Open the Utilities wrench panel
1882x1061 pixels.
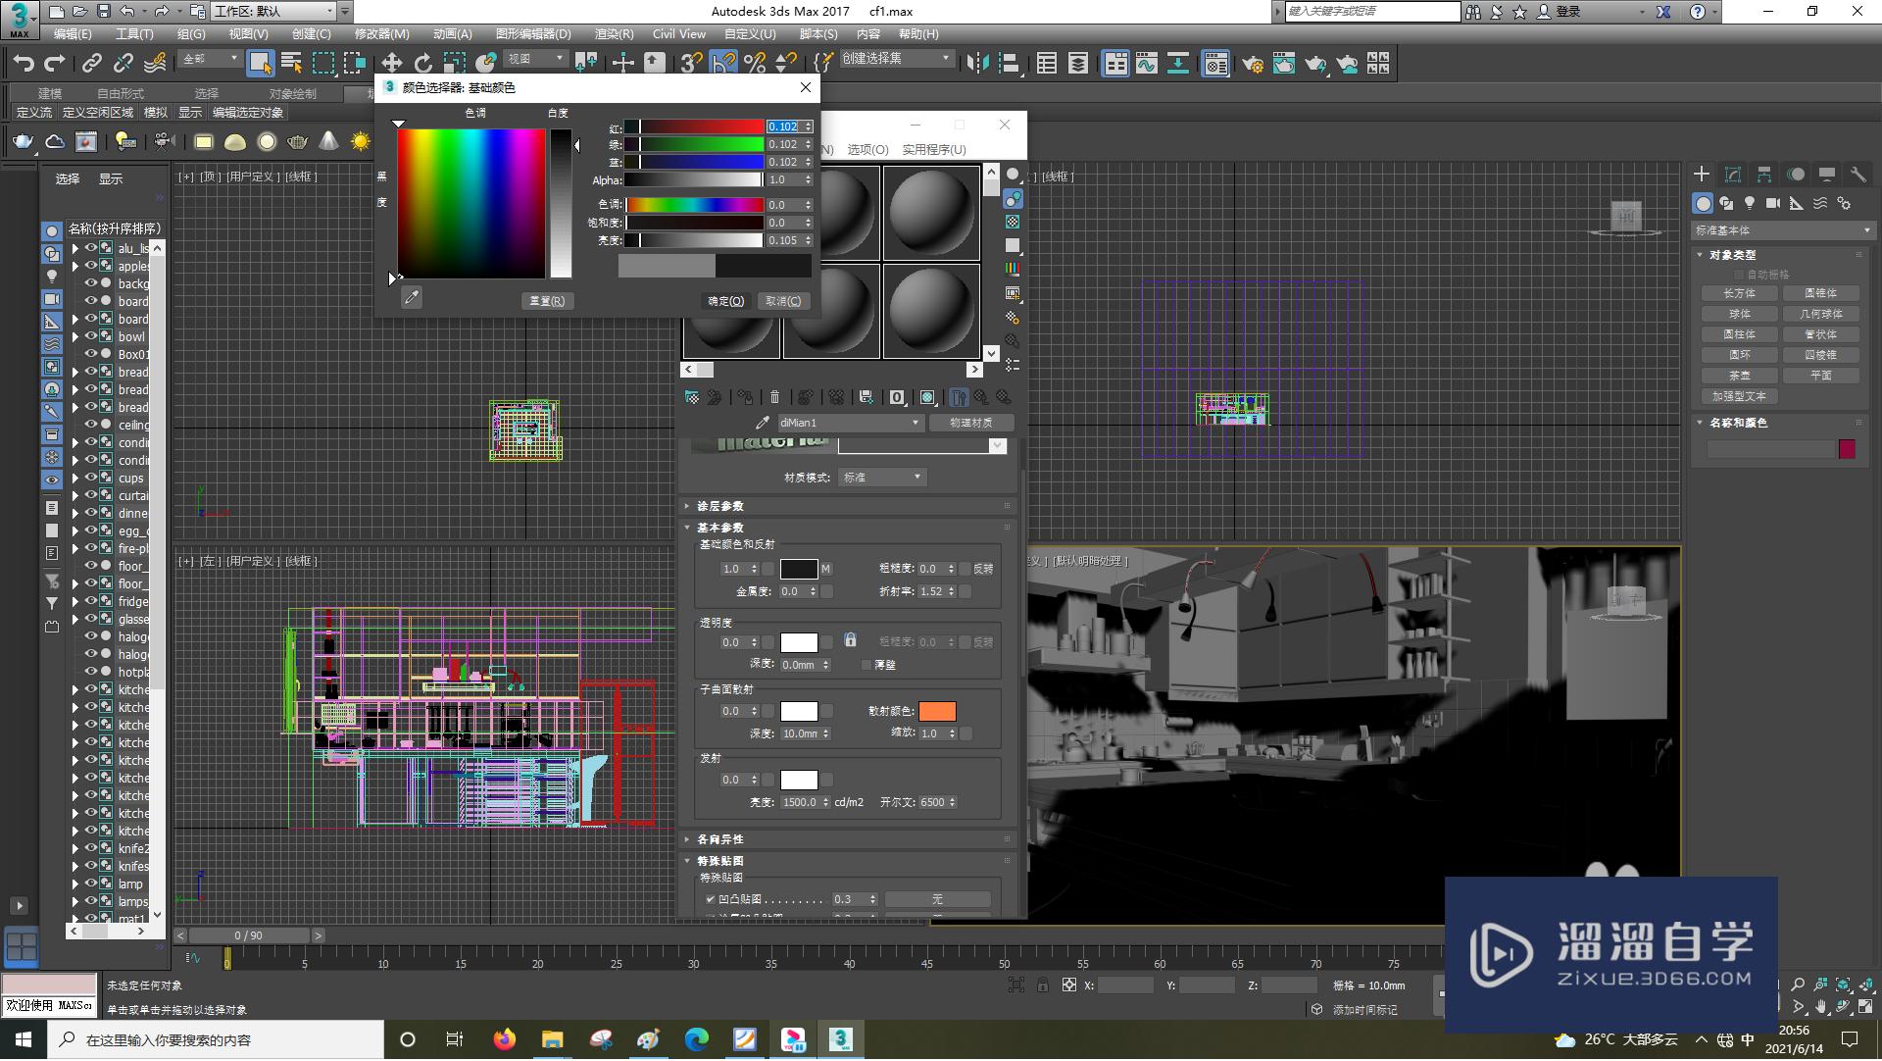pyautogui.click(x=1858, y=175)
